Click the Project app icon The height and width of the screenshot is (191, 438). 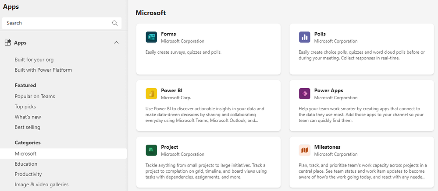pos(151,150)
